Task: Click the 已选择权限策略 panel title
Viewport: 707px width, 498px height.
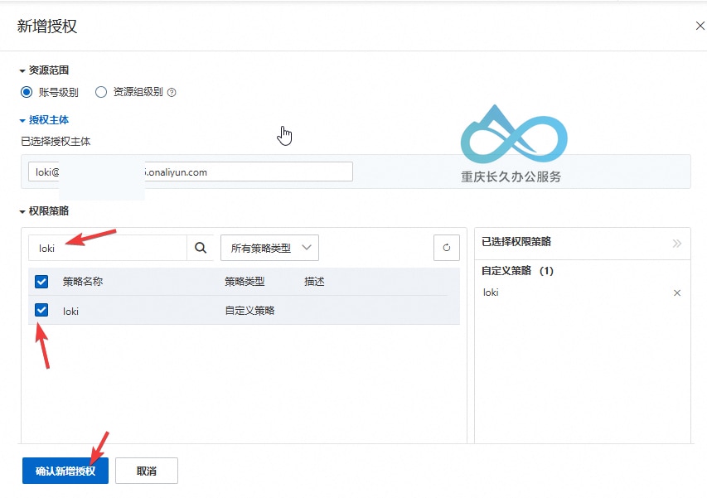Action: pos(516,242)
